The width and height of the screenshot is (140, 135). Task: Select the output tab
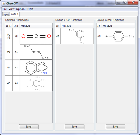click(x=15, y=14)
